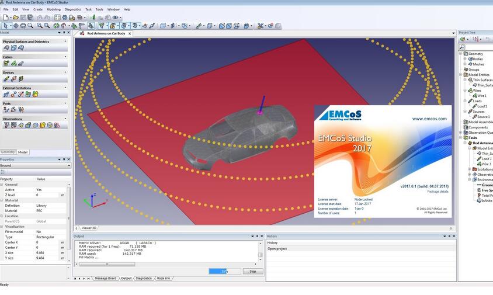Collapse the Cables section

click(x=65, y=57)
